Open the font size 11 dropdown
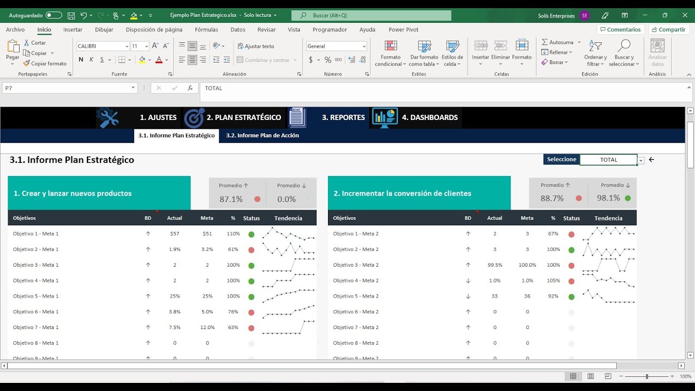Screen dimensions: 695x391 coord(148,46)
